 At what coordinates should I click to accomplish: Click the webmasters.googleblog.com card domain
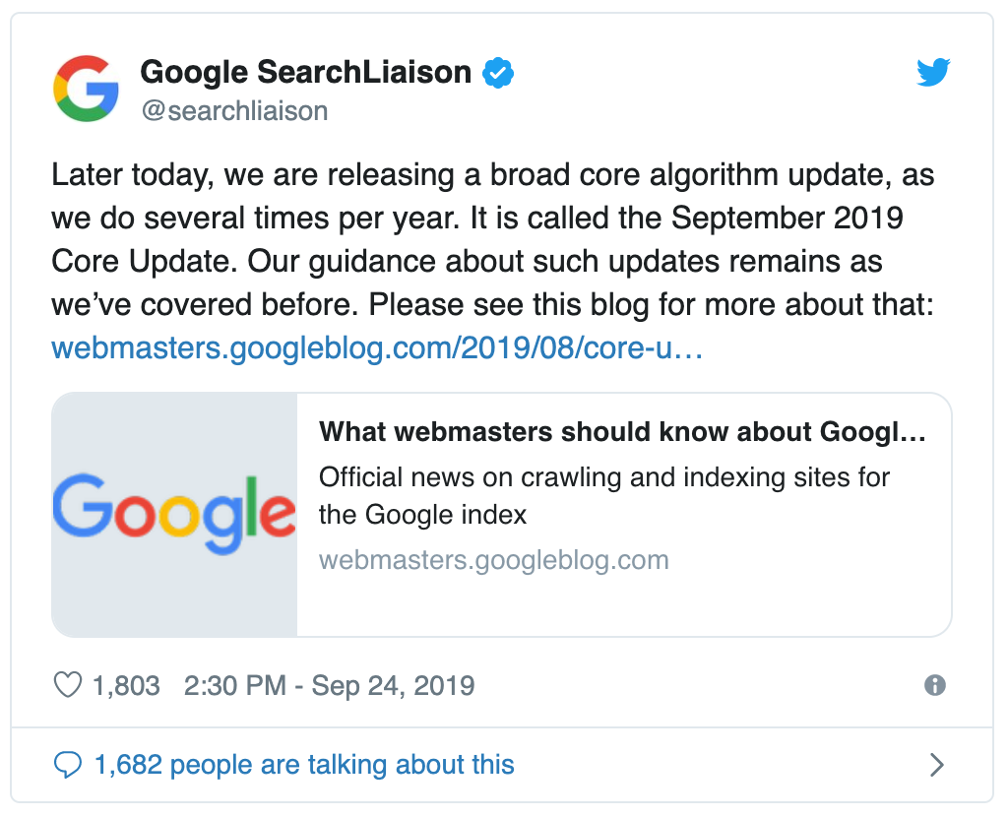click(x=493, y=560)
